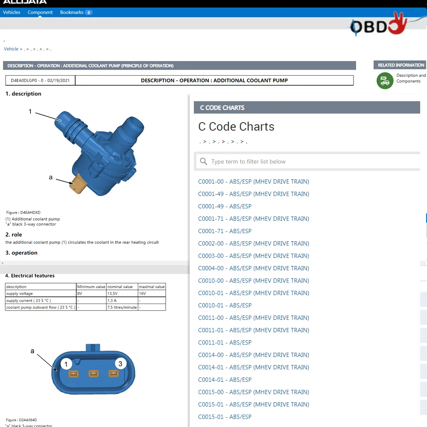Click the 'supply voltage' table cell
The height and width of the screenshot is (427, 427).
(41, 294)
